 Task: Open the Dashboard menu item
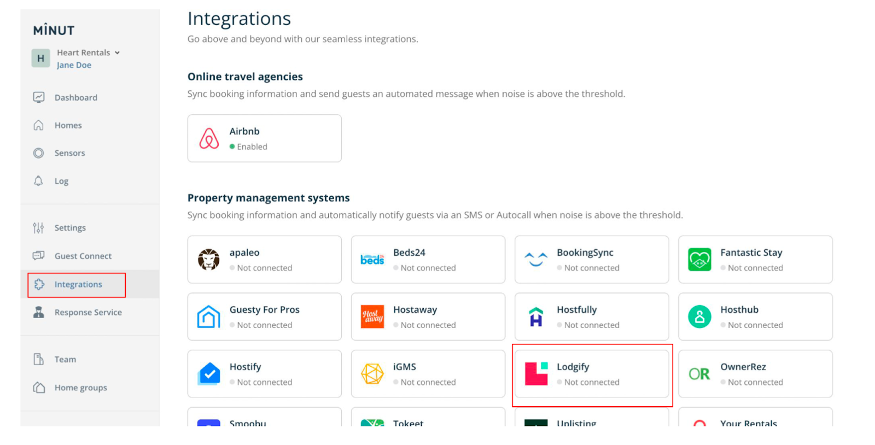(75, 97)
